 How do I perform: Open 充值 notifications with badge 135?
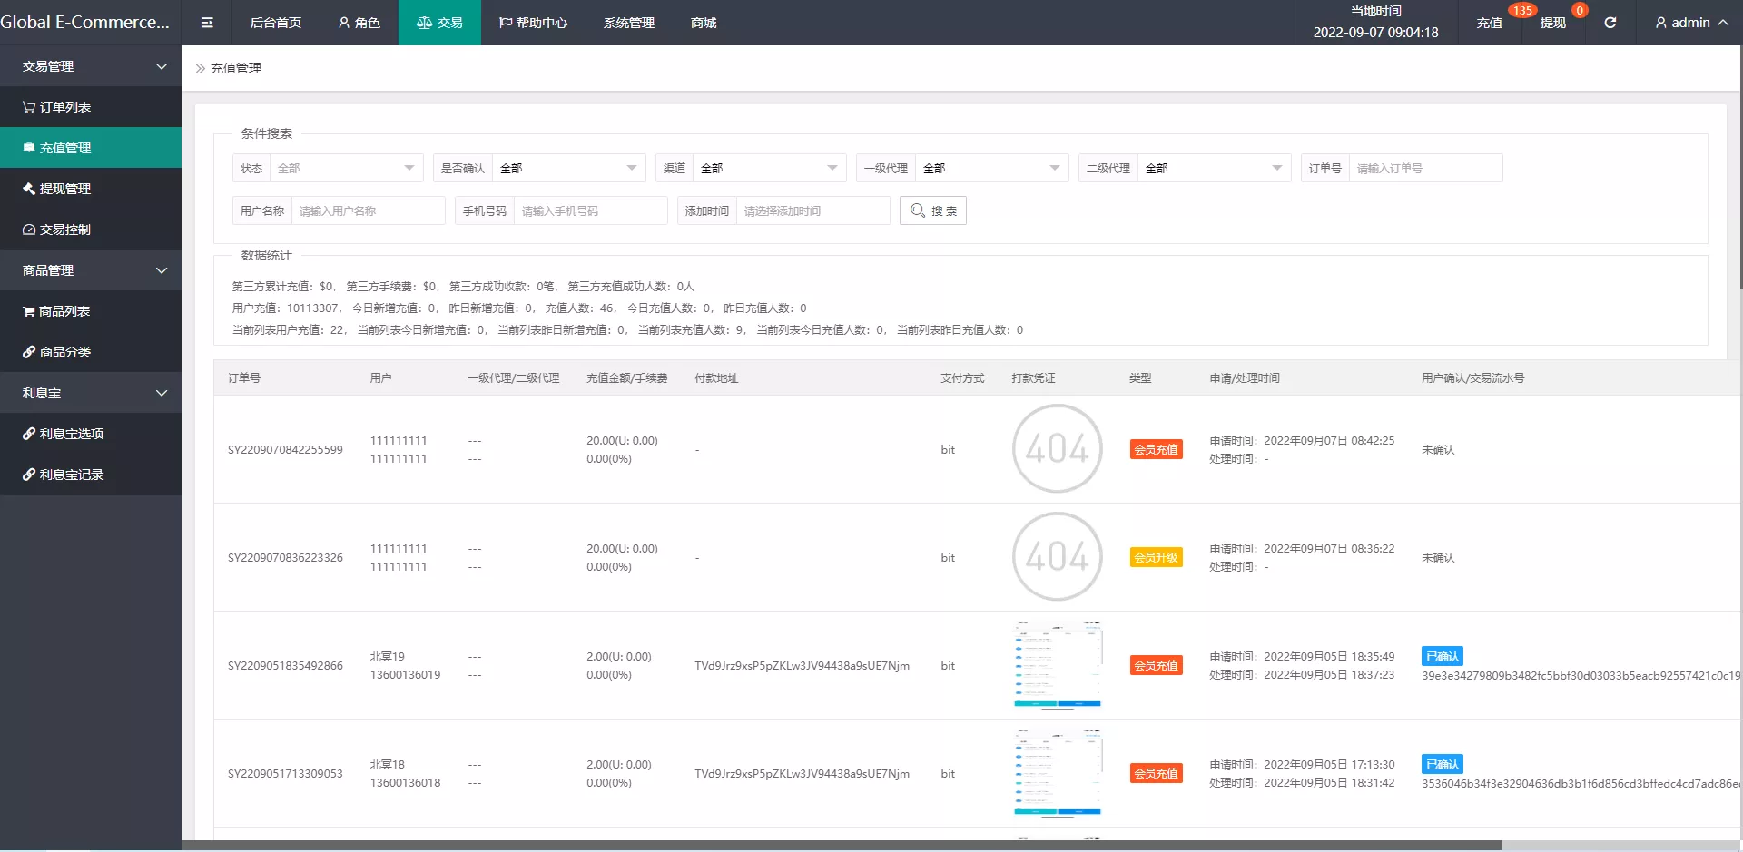coord(1489,23)
